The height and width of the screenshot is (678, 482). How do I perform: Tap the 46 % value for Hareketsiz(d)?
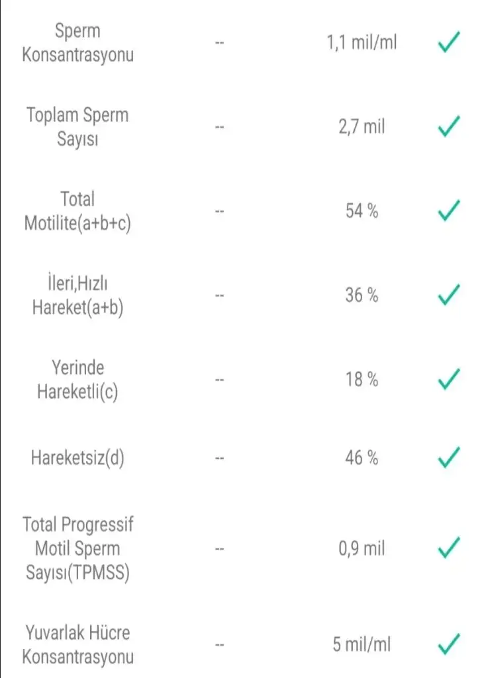point(361,458)
